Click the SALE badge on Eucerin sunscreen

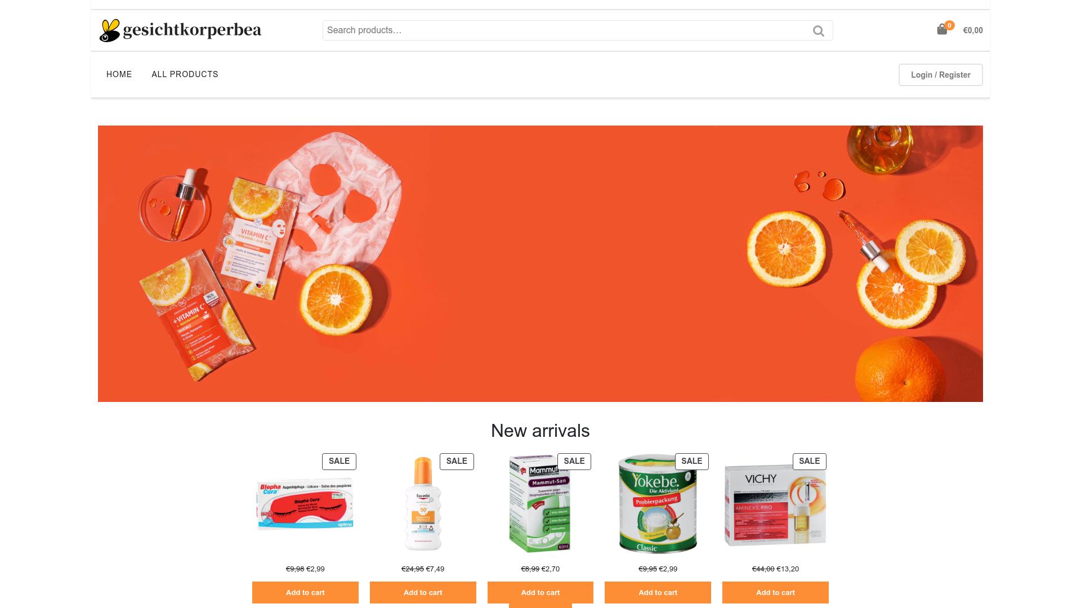[x=457, y=461]
